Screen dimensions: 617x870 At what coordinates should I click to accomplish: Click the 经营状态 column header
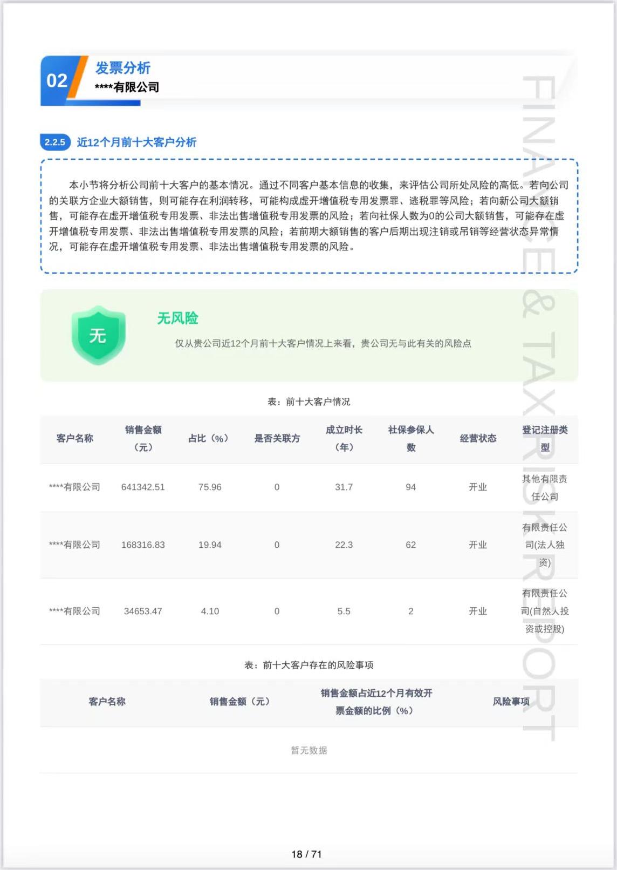478,438
